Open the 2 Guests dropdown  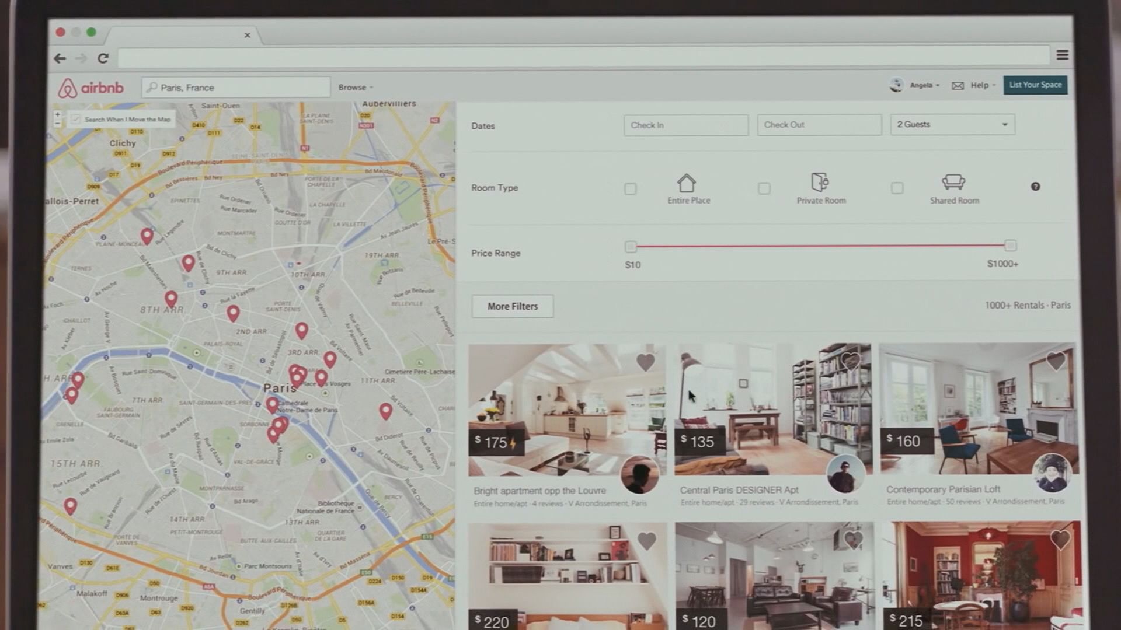tap(952, 124)
